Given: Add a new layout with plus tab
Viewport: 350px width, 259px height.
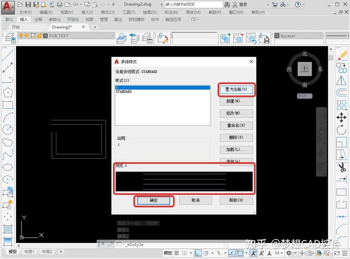Looking at the screenshot, I should coord(61,252).
